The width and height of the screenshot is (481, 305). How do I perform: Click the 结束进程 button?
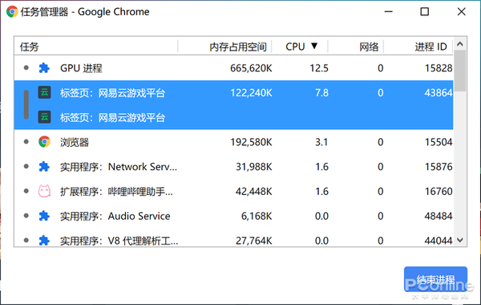(435, 279)
